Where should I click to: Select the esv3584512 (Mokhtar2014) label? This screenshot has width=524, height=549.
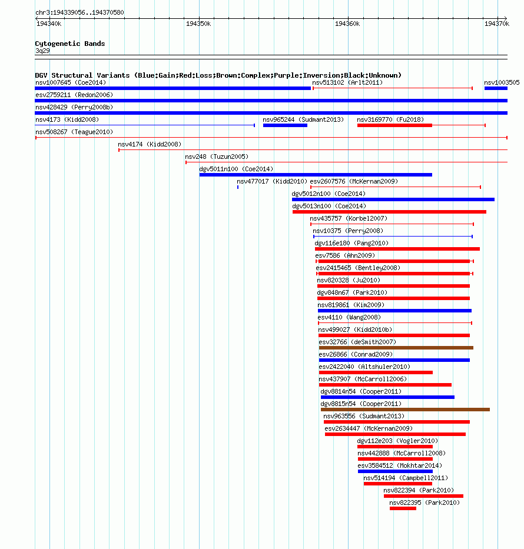pyautogui.click(x=400, y=465)
